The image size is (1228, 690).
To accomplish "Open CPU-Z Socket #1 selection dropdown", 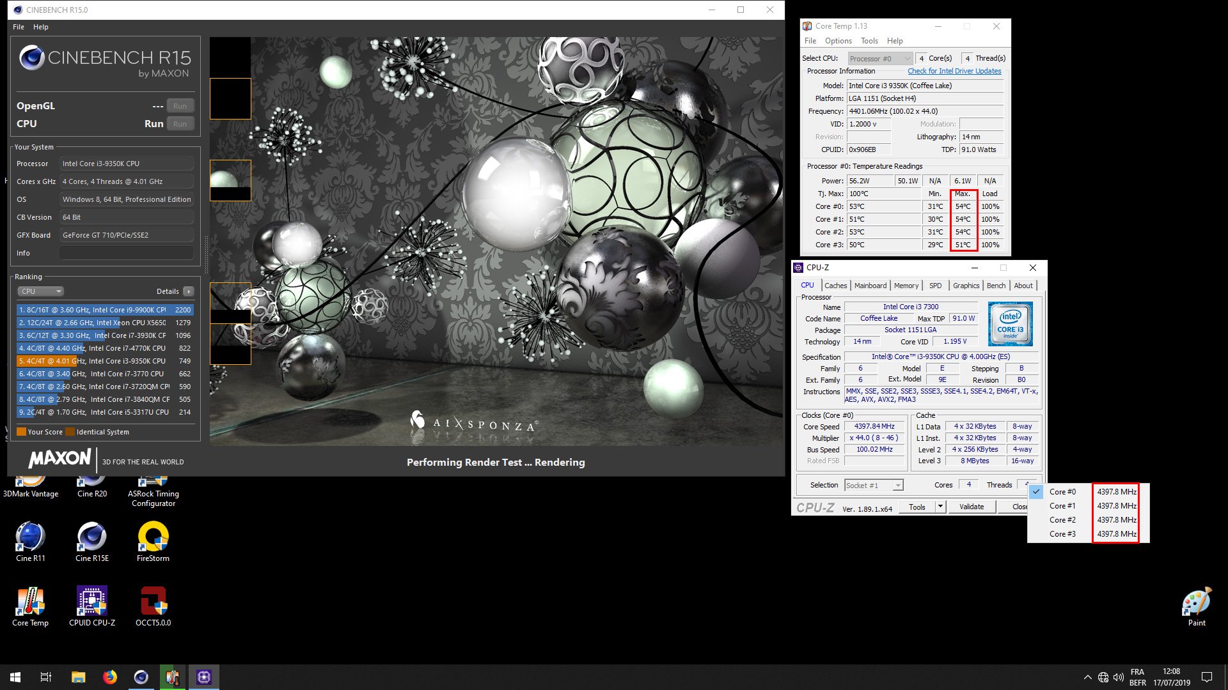I will click(874, 486).
